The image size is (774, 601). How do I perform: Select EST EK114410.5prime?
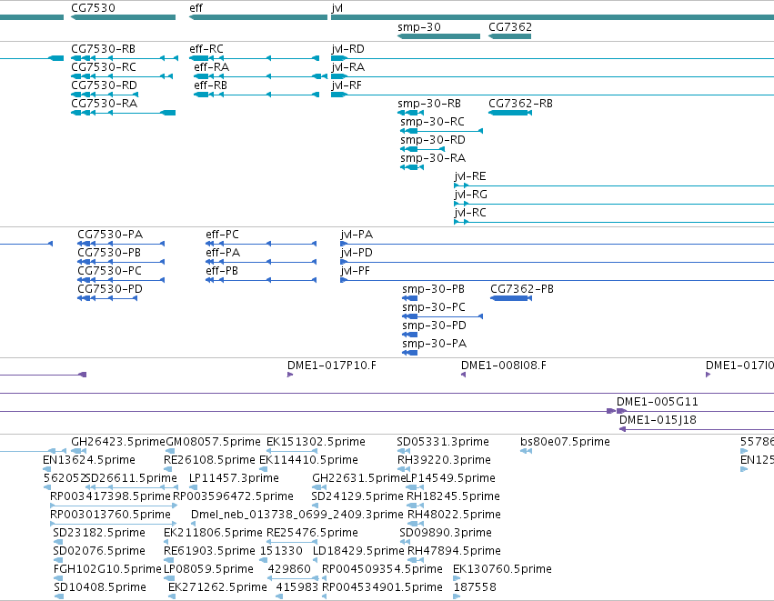point(264,469)
